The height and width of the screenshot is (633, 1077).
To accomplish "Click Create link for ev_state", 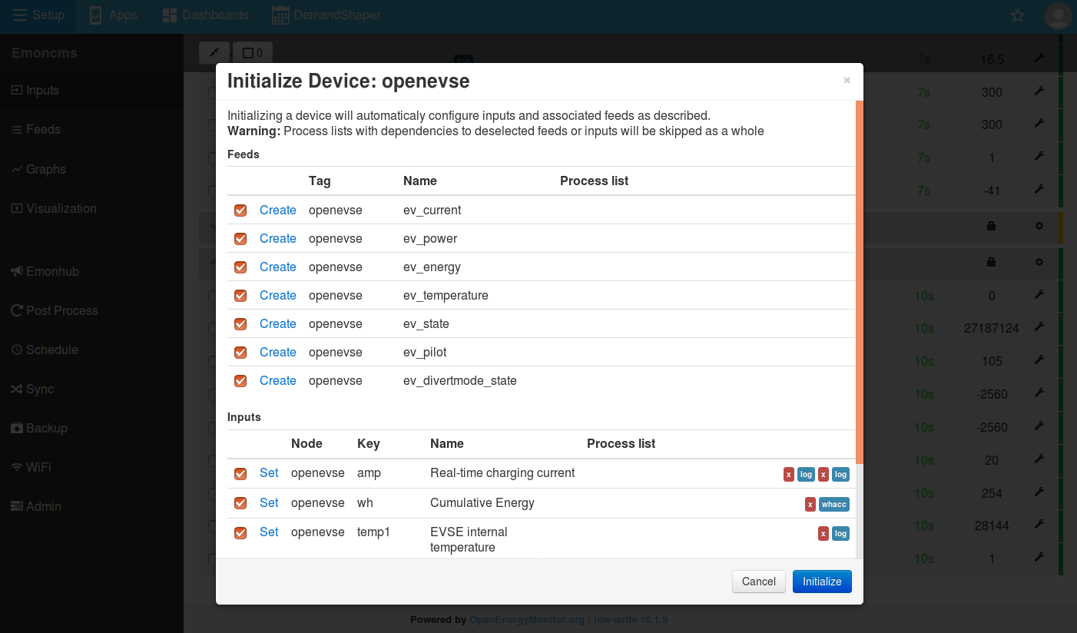I will (277, 323).
